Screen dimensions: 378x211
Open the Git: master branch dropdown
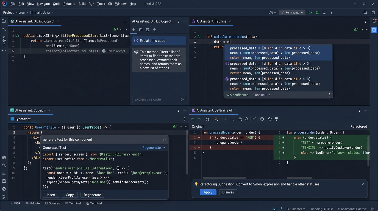[x=295, y=209]
